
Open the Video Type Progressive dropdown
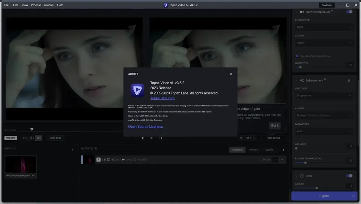coord(324,96)
